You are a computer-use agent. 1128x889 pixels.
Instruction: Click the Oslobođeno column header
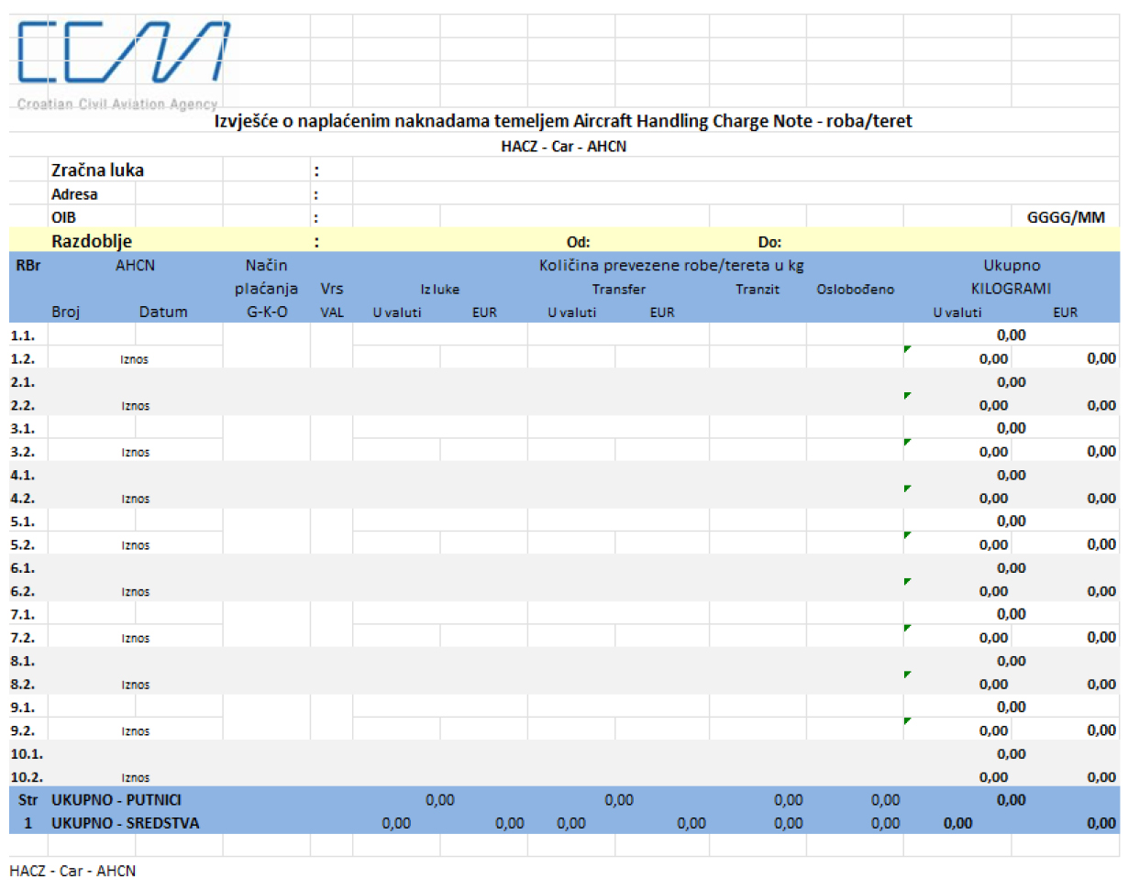[x=854, y=290]
